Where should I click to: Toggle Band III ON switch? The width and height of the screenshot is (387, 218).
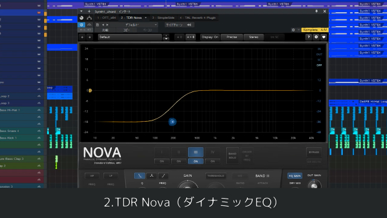(x=195, y=162)
